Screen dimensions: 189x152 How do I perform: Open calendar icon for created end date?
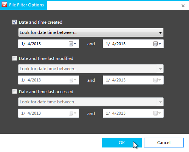tap(157, 44)
